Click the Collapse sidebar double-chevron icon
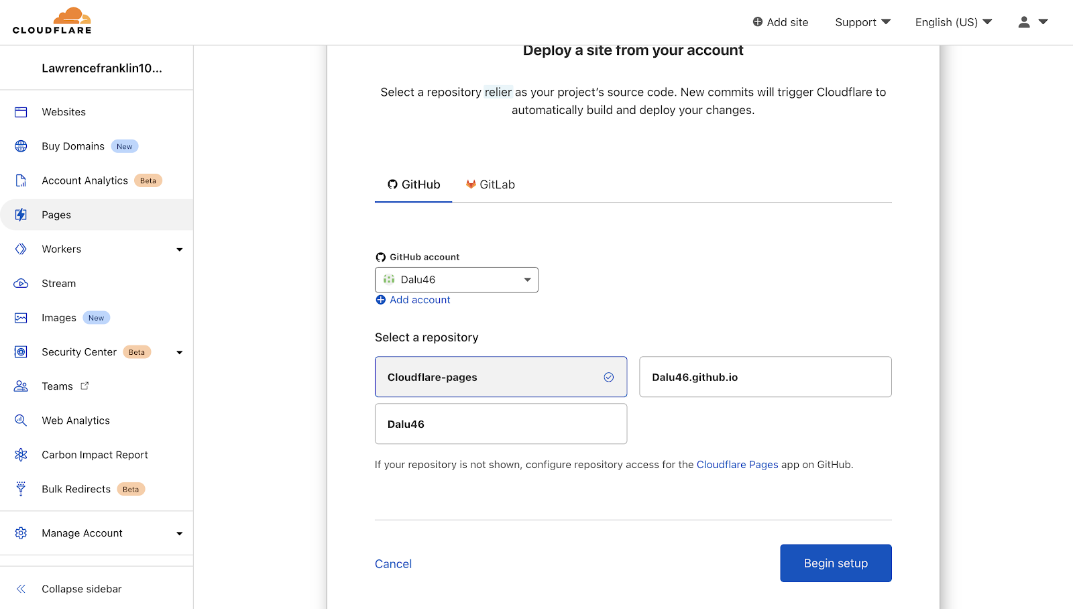Screen dimensions: 1073x609 click(21, 589)
